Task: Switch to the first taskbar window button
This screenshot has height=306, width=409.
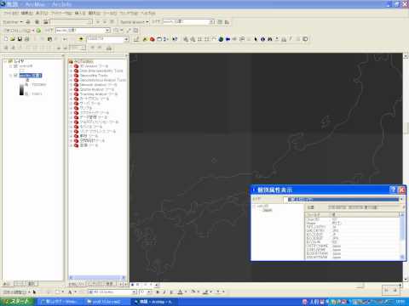Action: coord(60,302)
